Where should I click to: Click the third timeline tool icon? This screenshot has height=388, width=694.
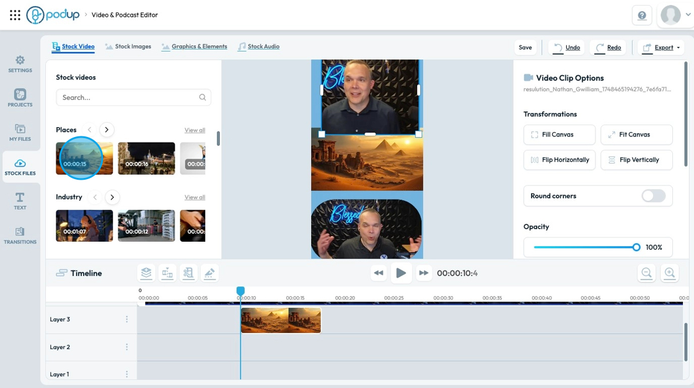[188, 273]
